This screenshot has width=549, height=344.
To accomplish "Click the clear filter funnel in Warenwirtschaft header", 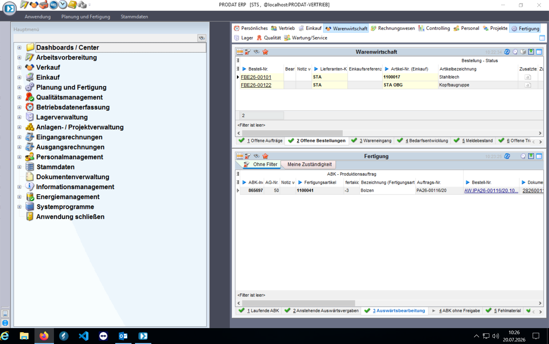I will (x=248, y=52).
